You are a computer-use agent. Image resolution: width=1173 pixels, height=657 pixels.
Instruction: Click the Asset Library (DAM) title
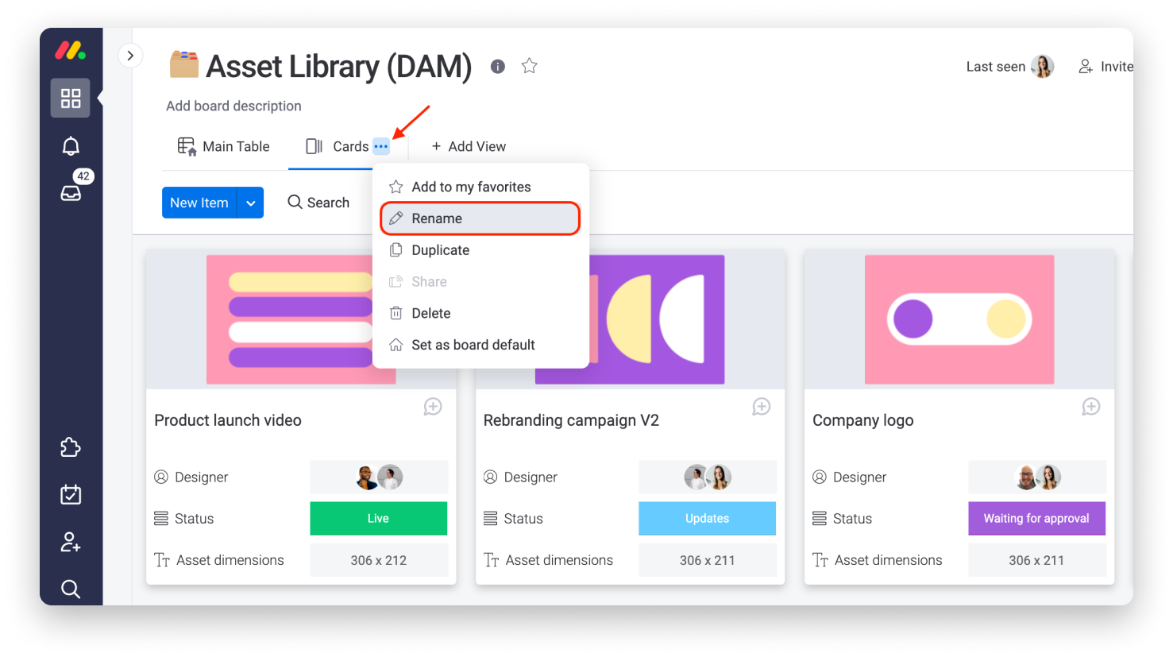[339, 67]
